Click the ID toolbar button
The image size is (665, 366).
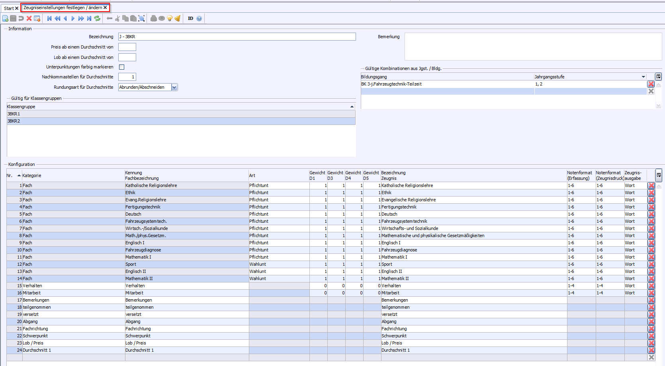[190, 18]
